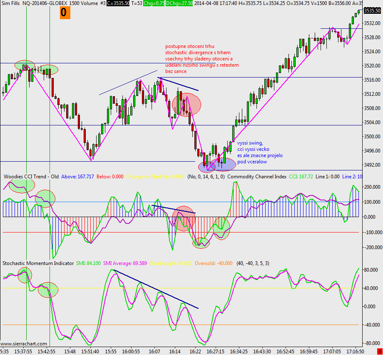Click the 16:14 time axis label
This screenshot has height=355, width=383.
tap(175, 352)
